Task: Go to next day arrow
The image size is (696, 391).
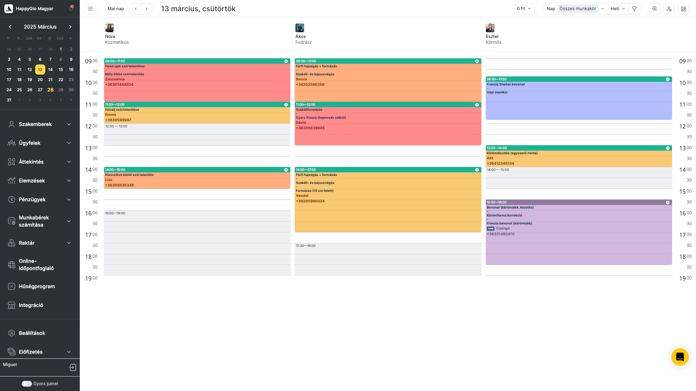Action: click(x=146, y=9)
